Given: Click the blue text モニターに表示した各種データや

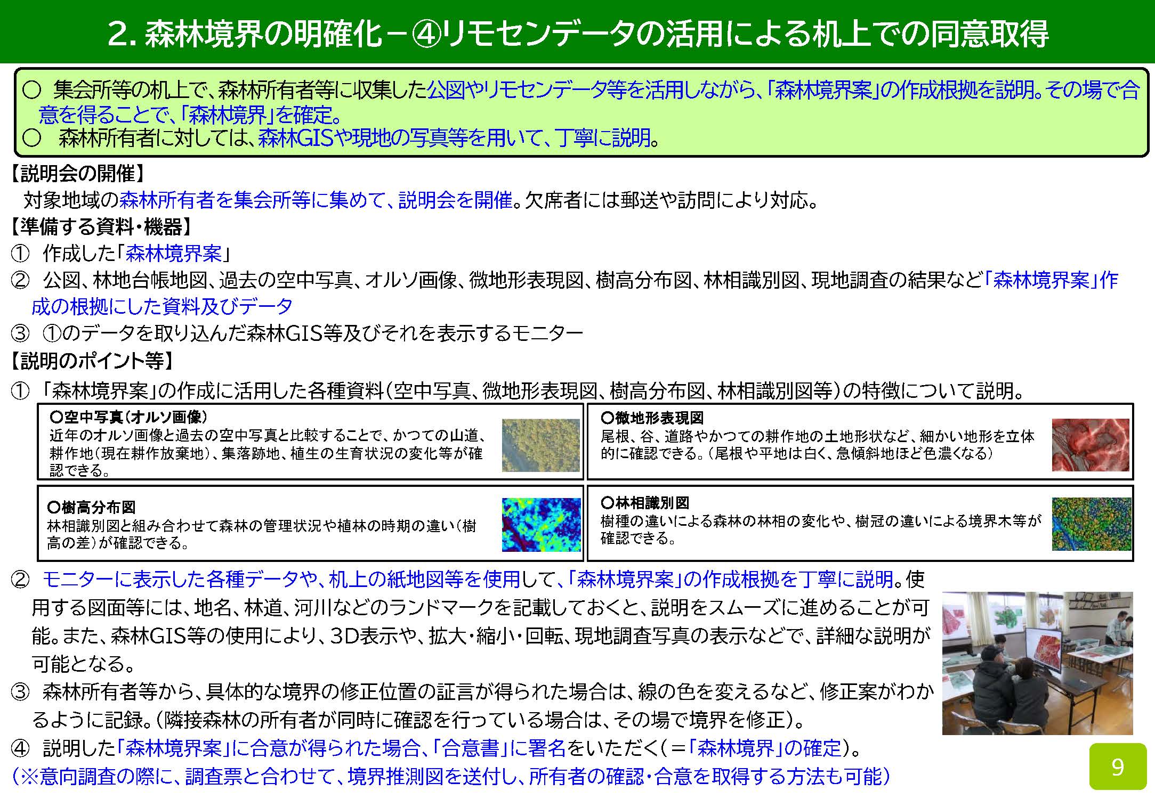Looking at the screenshot, I should point(180,579).
